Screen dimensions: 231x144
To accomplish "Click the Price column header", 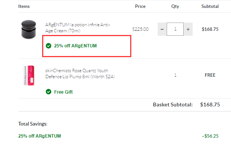I will (x=140, y=6).
